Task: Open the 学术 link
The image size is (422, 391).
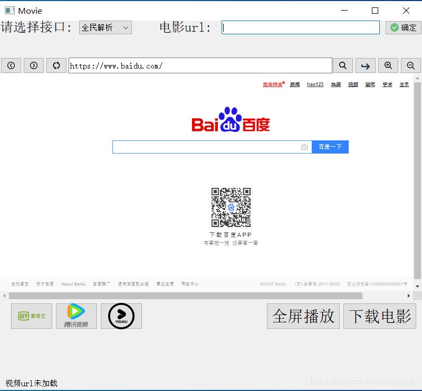Action: tap(387, 84)
